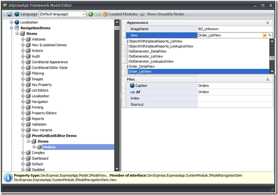Click the Filtering node cube icon
The height and width of the screenshot is (195, 278).
click(x=28, y=73)
